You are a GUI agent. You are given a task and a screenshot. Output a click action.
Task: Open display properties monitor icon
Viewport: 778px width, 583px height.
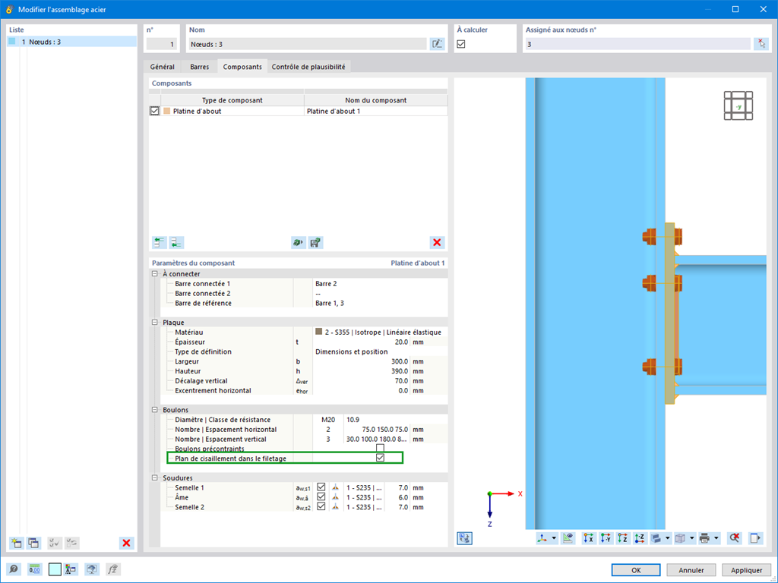[91, 569]
